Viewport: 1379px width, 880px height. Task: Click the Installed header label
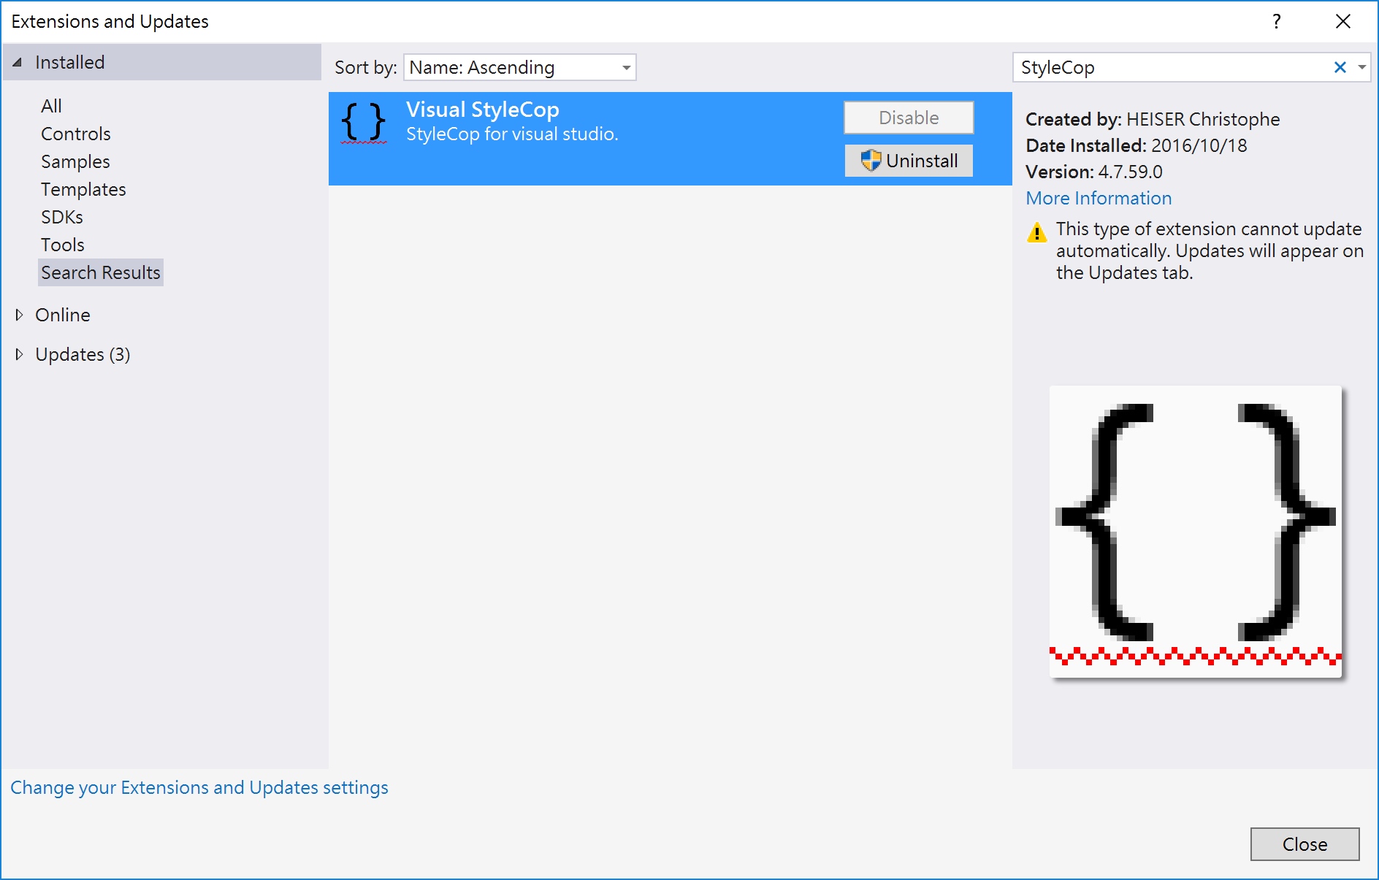(x=70, y=62)
